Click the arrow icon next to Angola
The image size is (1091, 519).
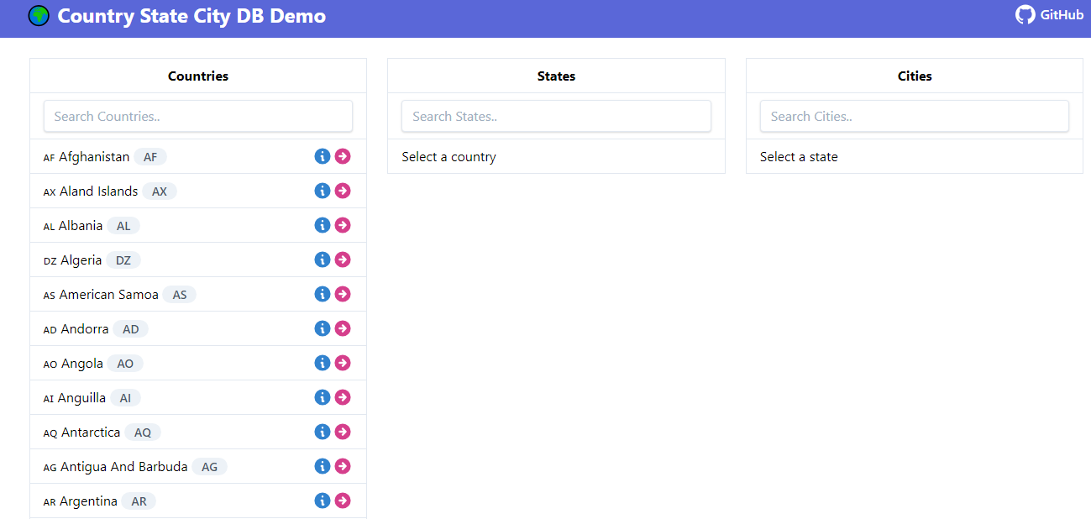[x=343, y=363]
